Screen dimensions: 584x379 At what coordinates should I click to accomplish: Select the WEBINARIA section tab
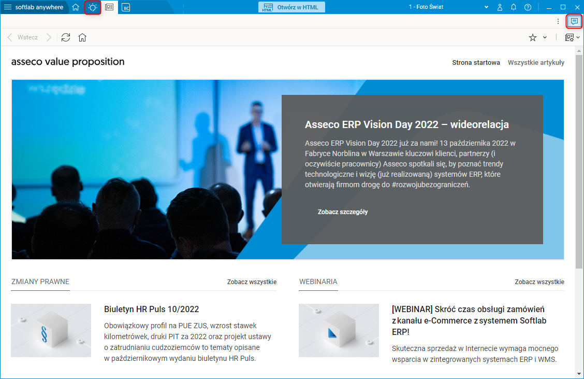(318, 282)
